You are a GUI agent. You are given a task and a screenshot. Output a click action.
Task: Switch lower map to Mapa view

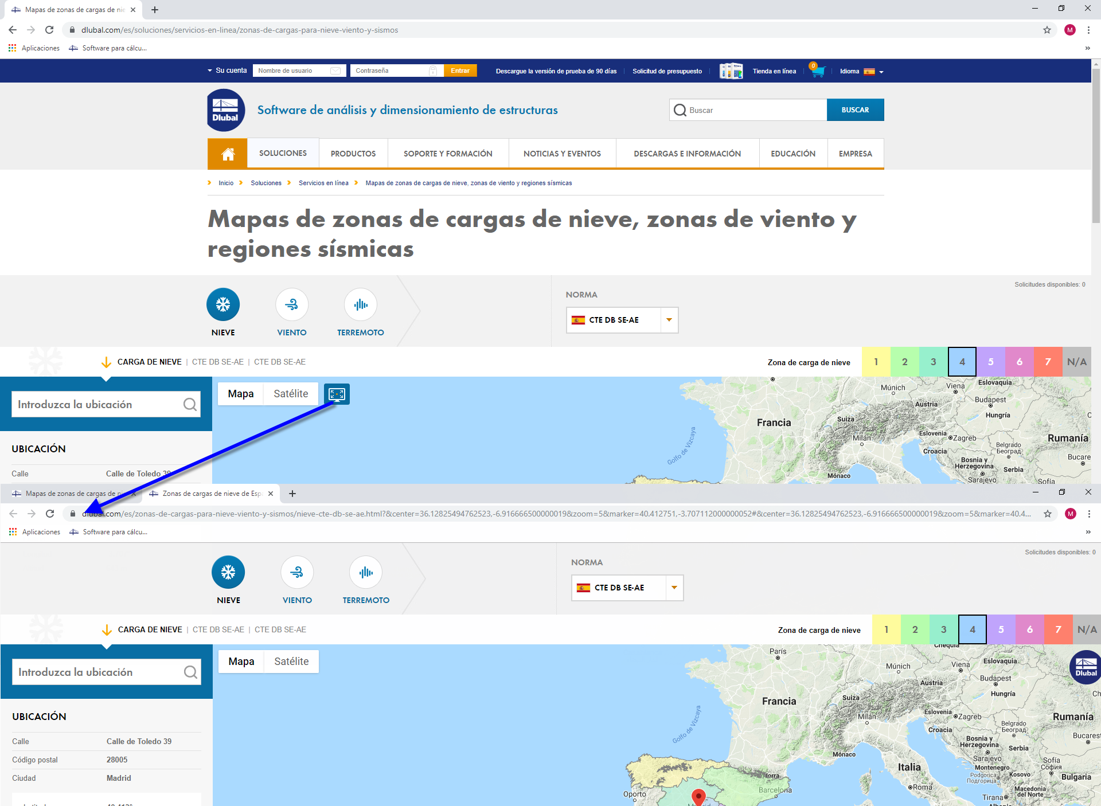coord(240,661)
